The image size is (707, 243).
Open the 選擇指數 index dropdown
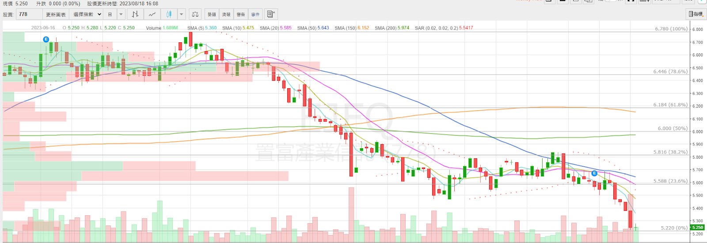point(87,14)
